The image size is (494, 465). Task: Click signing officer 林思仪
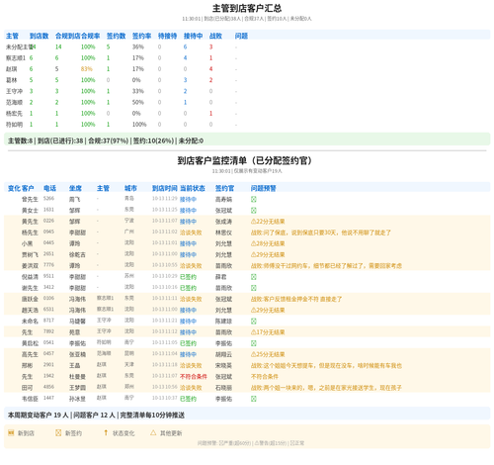click(223, 232)
